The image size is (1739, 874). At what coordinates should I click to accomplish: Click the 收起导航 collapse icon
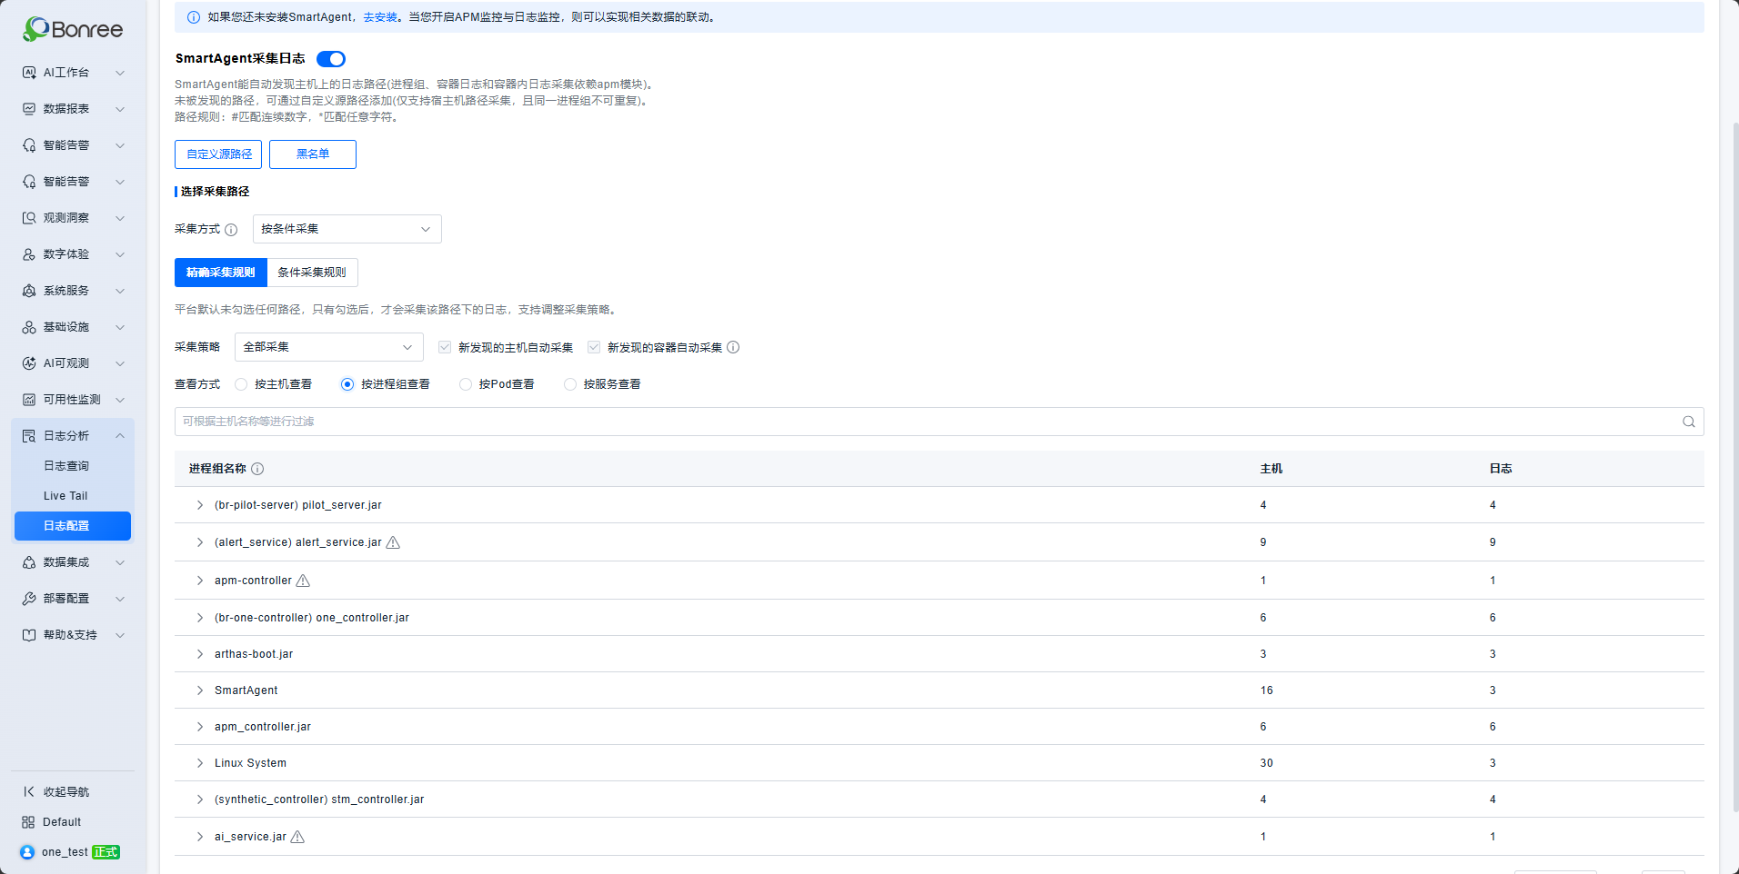tap(29, 792)
